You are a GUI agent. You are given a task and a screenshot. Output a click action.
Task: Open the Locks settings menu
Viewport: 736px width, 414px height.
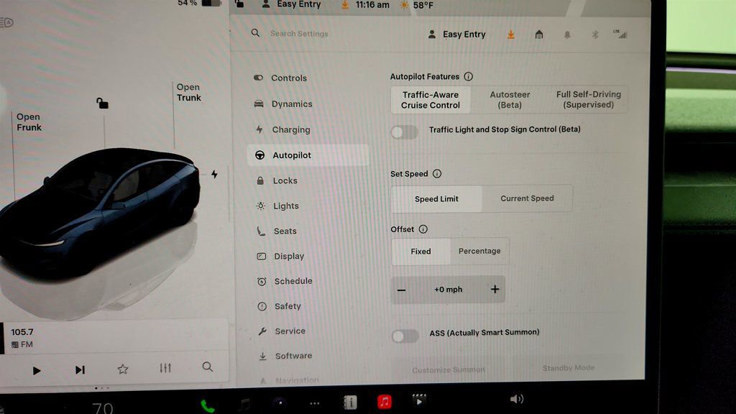tap(277, 180)
